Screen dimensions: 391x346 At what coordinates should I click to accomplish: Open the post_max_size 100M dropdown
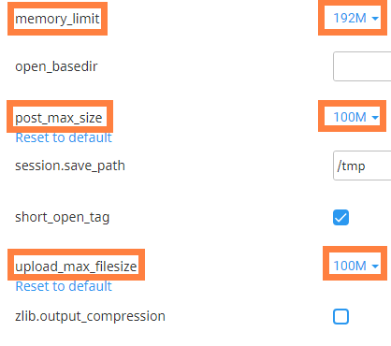pyautogui.click(x=355, y=117)
